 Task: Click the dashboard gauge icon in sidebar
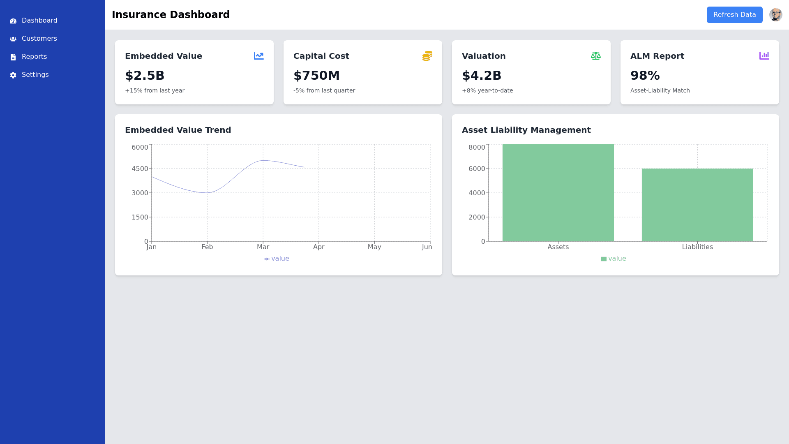[x=13, y=21]
